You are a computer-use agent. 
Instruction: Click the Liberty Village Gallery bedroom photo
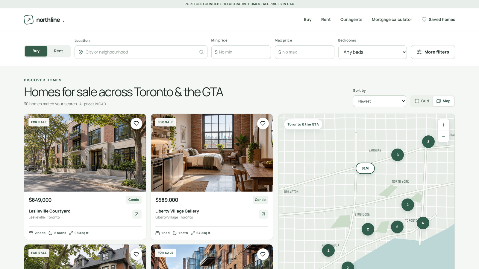point(212,153)
